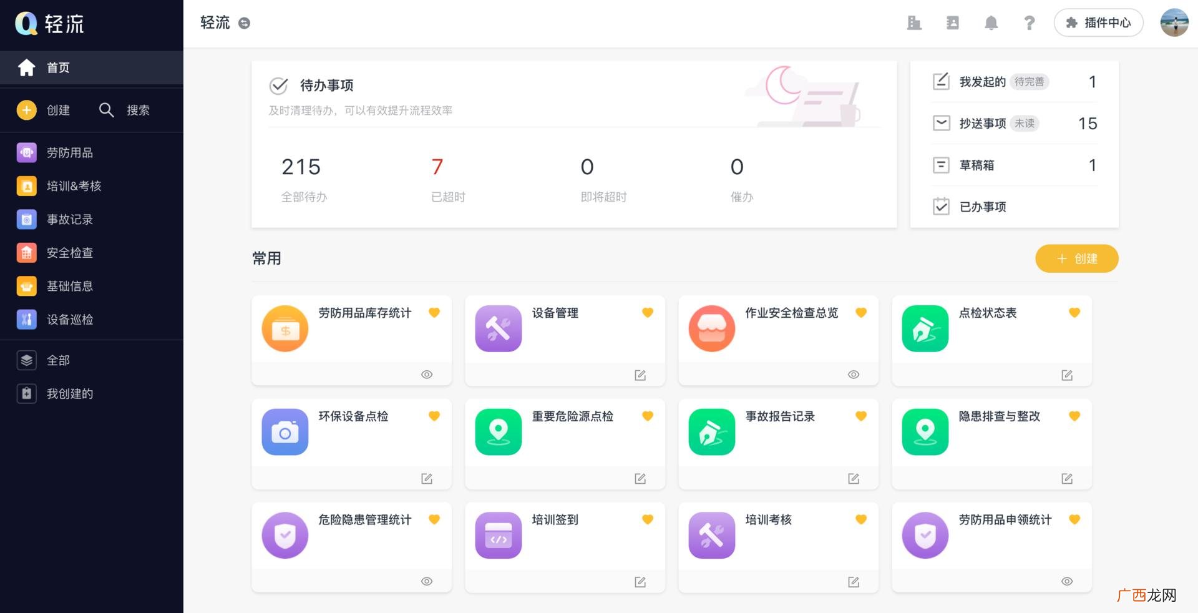Unfavorite 环保设备点检 via heart
The image size is (1198, 613).
pos(434,416)
